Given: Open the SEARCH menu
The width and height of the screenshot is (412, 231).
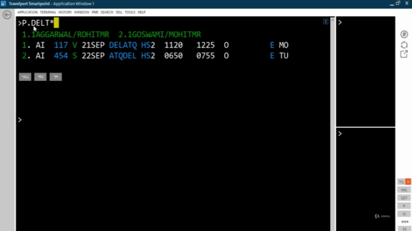Looking at the screenshot, I should (x=107, y=12).
